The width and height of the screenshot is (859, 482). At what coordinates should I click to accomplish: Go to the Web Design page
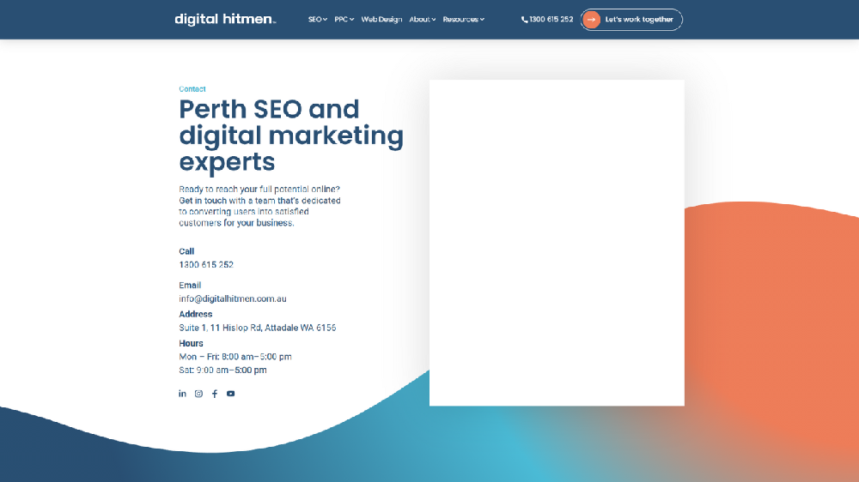[x=381, y=19]
